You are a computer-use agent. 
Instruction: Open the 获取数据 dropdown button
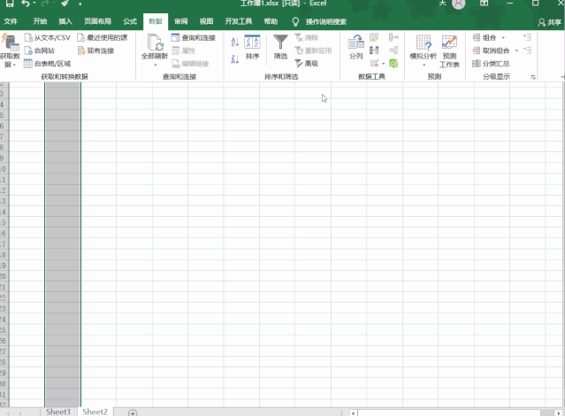coord(10,50)
